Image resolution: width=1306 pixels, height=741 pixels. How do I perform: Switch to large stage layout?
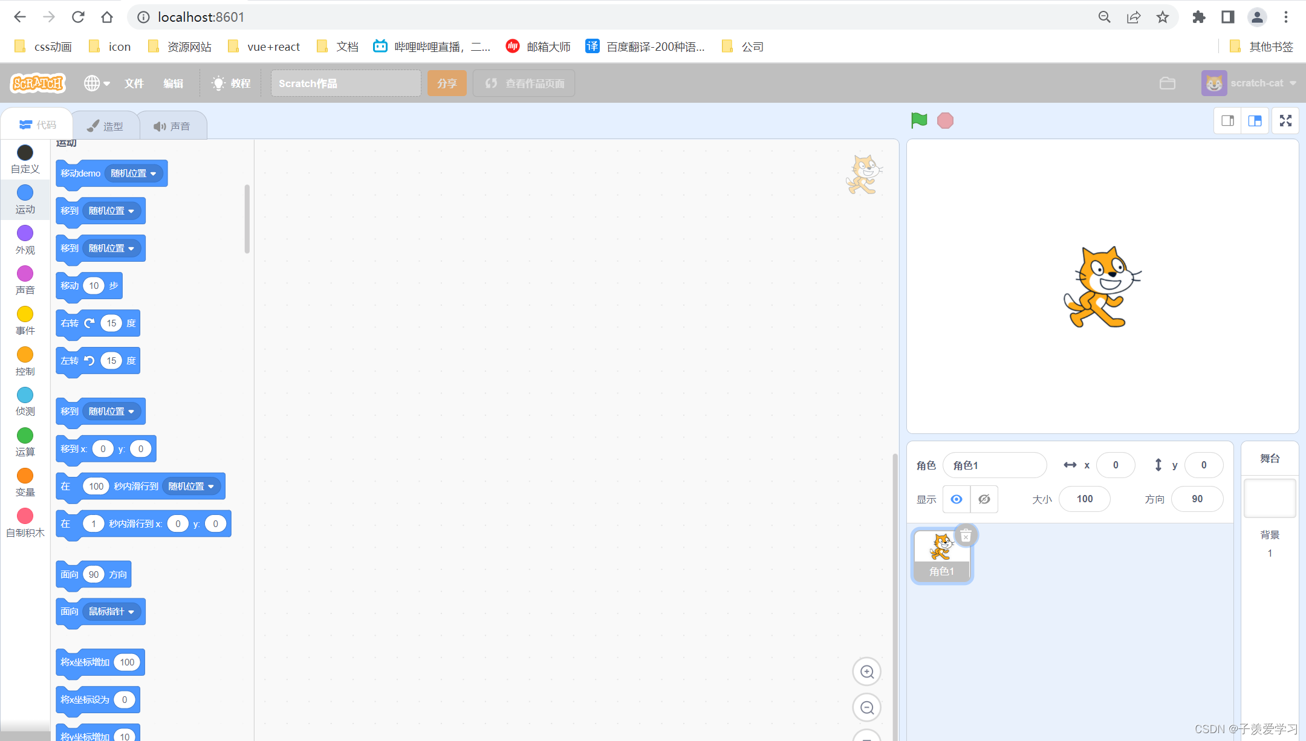[1255, 121]
